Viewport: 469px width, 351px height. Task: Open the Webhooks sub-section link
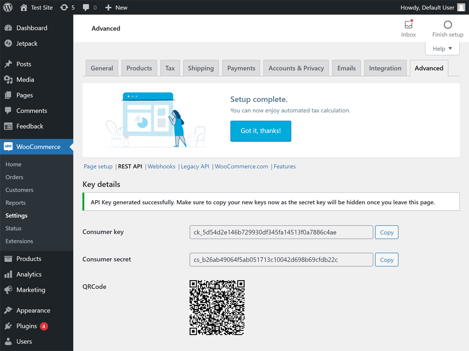pos(161,166)
